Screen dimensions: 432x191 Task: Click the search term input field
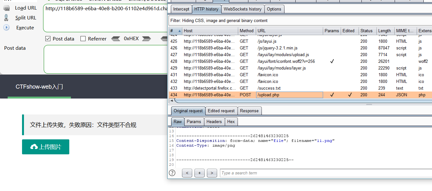[326, 173]
